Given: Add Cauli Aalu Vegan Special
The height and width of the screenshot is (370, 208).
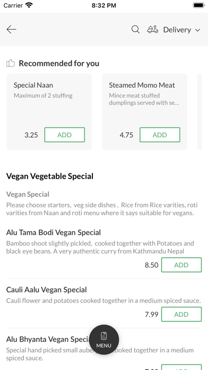Looking at the screenshot, I should coord(181,314).
